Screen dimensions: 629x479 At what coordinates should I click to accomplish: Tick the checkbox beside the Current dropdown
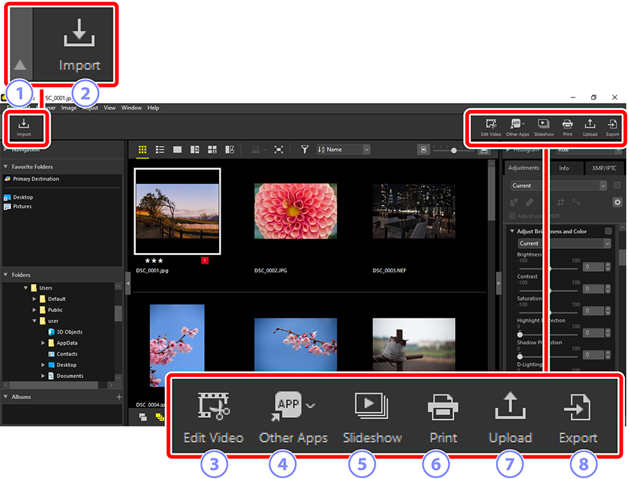click(x=616, y=186)
